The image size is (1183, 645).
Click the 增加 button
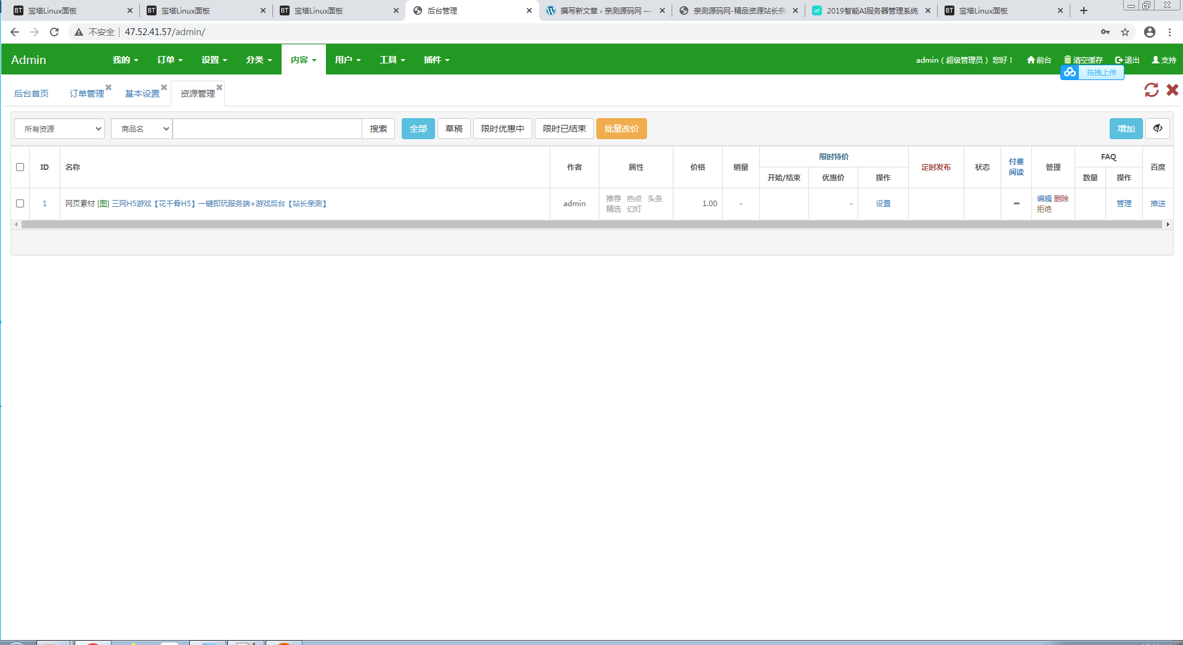click(1126, 129)
